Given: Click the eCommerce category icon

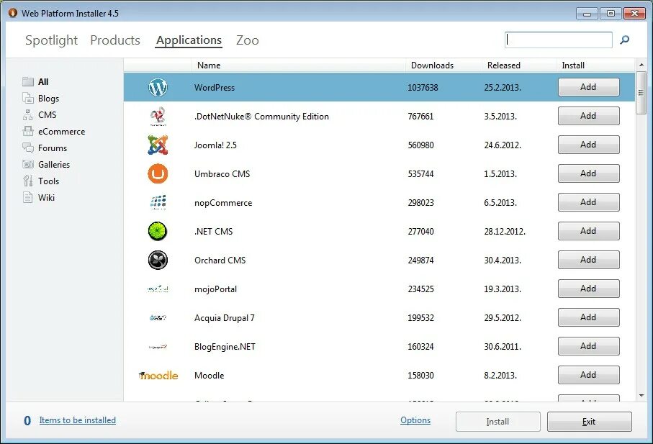Looking at the screenshot, I should [28, 132].
